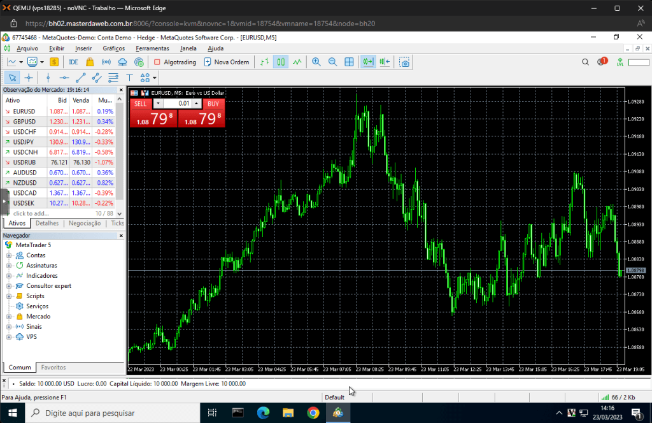Click the green account icon near search
The height and width of the screenshot is (423, 652).
(620, 62)
